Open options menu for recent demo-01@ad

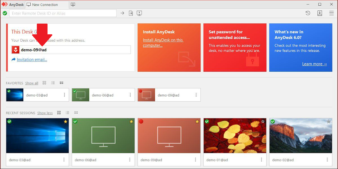tap(261, 160)
